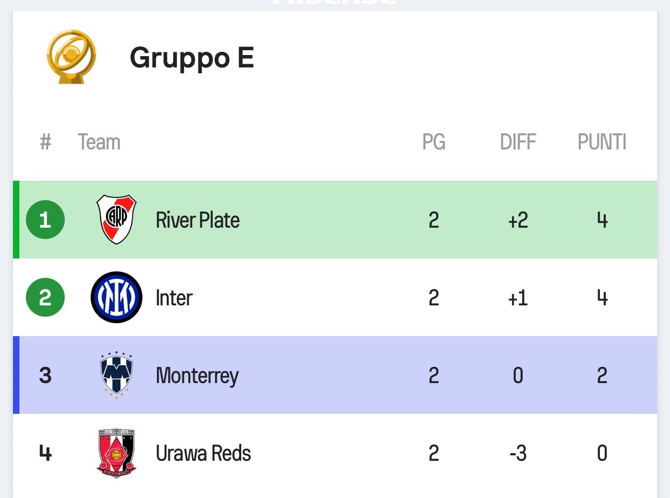670x498 pixels.
Task: Click Urawa Reds' -3 goal difference
Action: pyautogui.click(x=518, y=453)
